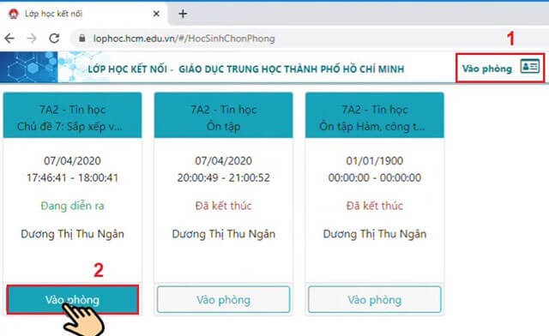Screen dimensions: 549x336
Task: Click 7A2 - Tin học Chủ đề 7 card header
Action: (72, 115)
